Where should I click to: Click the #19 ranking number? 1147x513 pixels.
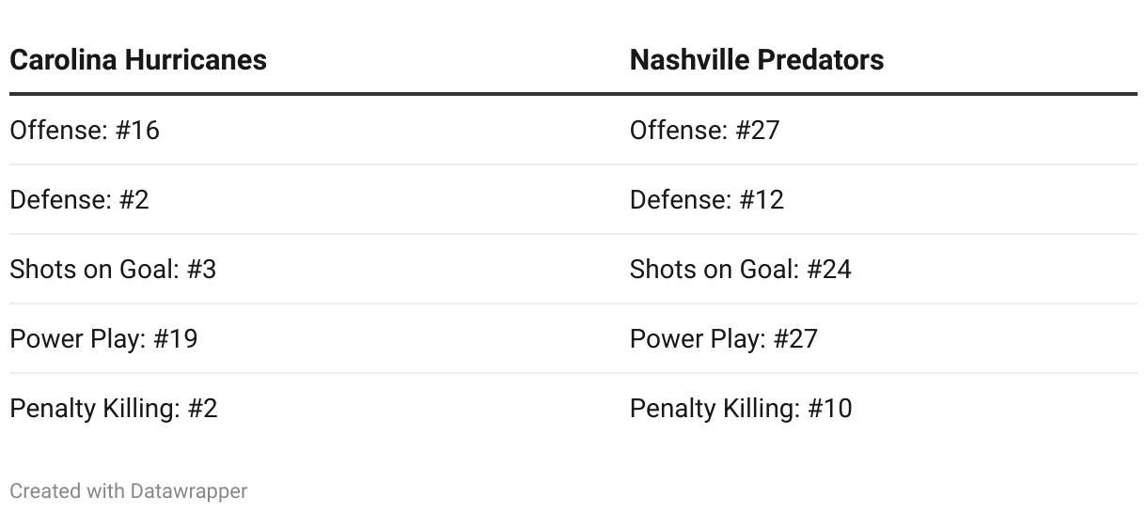[x=175, y=338]
